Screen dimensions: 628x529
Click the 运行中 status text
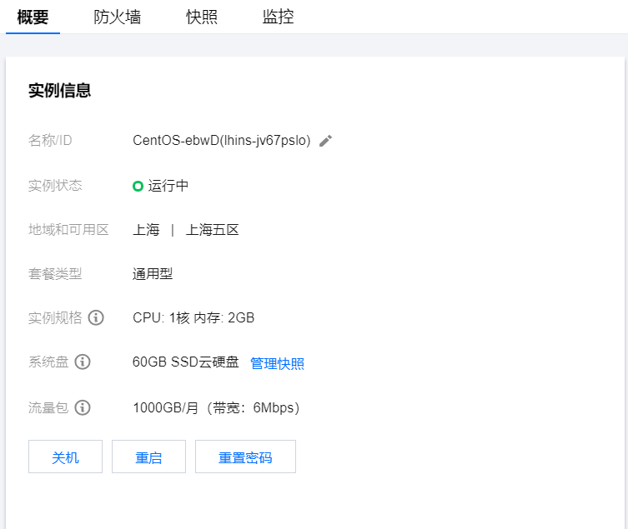[168, 186]
